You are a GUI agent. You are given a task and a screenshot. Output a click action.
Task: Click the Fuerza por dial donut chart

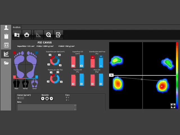pos(55,79)
